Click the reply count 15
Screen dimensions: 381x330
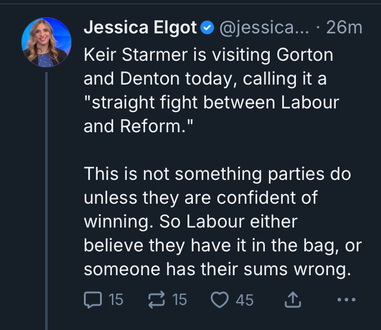tap(116, 300)
